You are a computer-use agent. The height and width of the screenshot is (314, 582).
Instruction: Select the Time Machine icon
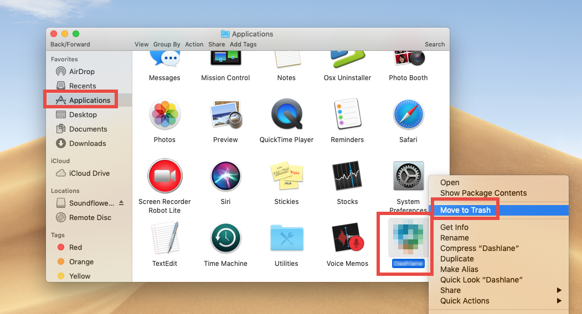[x=225, y=239]
